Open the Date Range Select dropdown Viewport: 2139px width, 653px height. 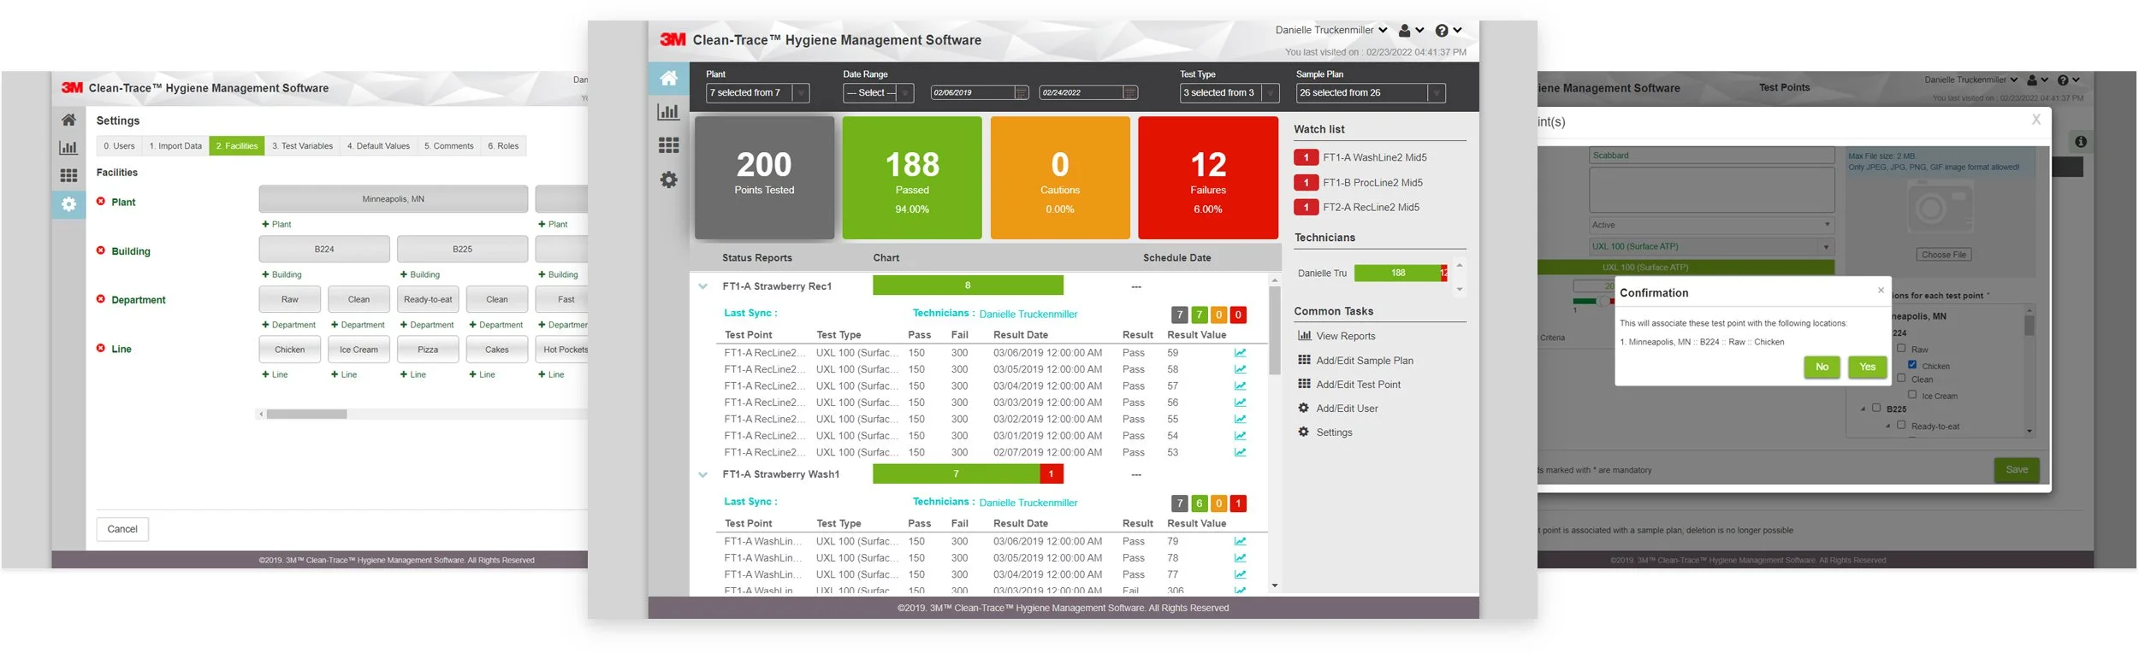(879, 92)
